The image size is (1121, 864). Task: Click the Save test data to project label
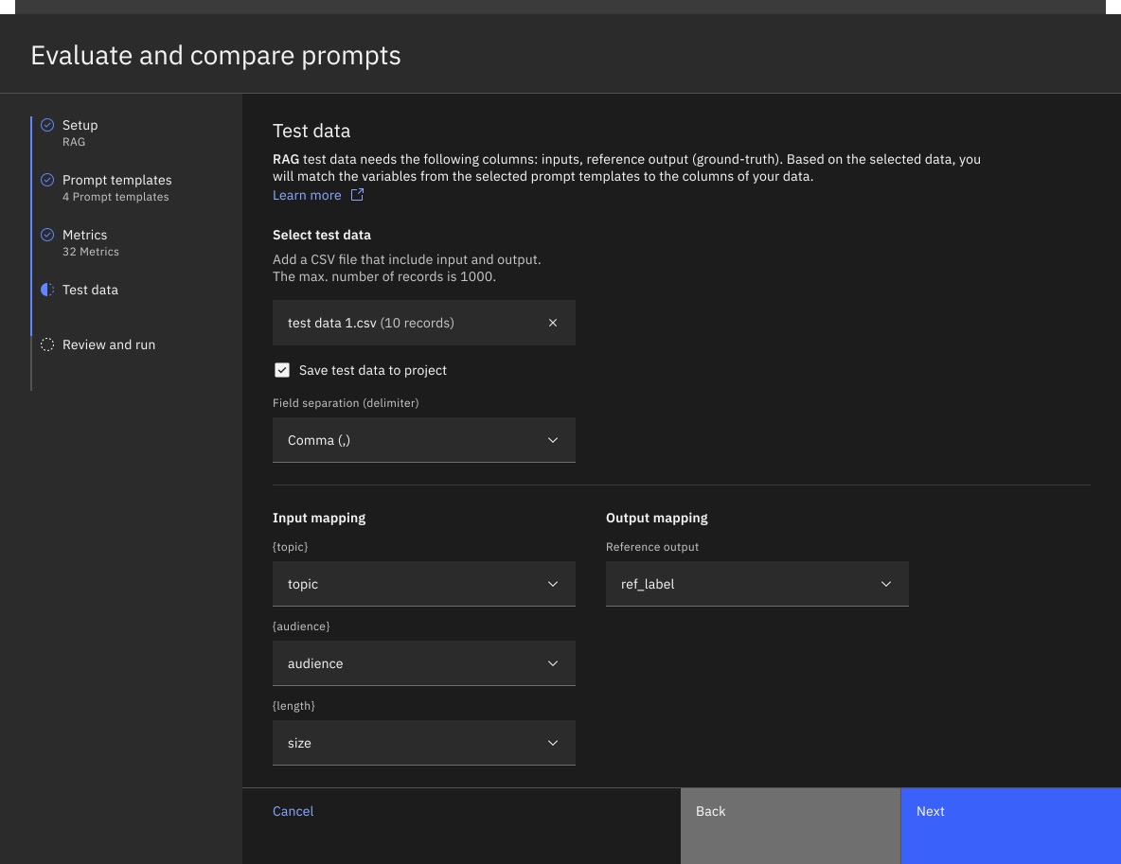(372, 370)
